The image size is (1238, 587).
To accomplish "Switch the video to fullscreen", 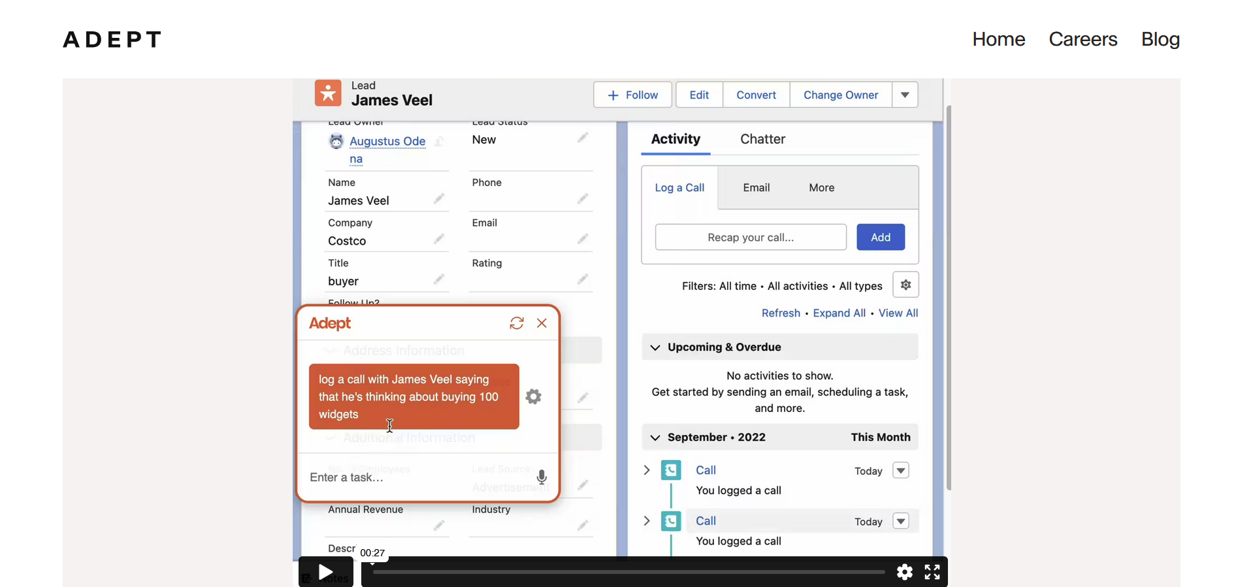I will click(932, 572).
